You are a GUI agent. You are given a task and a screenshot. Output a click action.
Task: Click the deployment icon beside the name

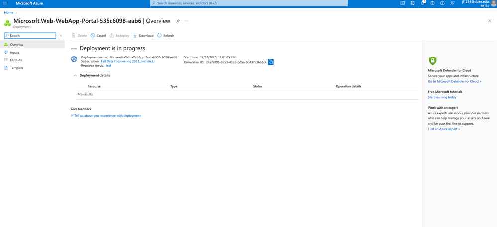click(74, 59)
